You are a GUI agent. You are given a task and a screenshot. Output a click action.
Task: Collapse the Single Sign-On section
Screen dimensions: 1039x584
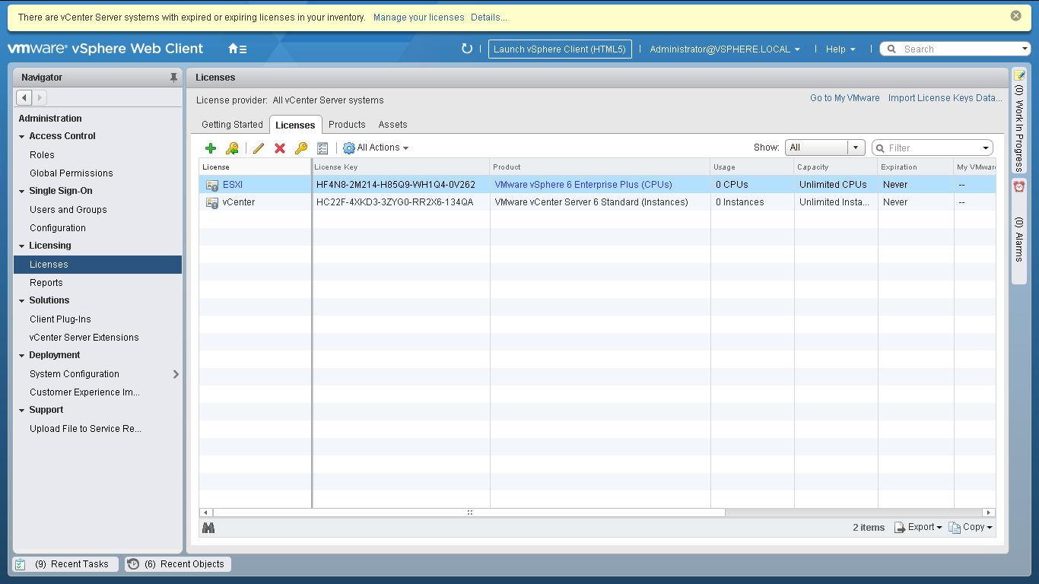pos(22,192)
